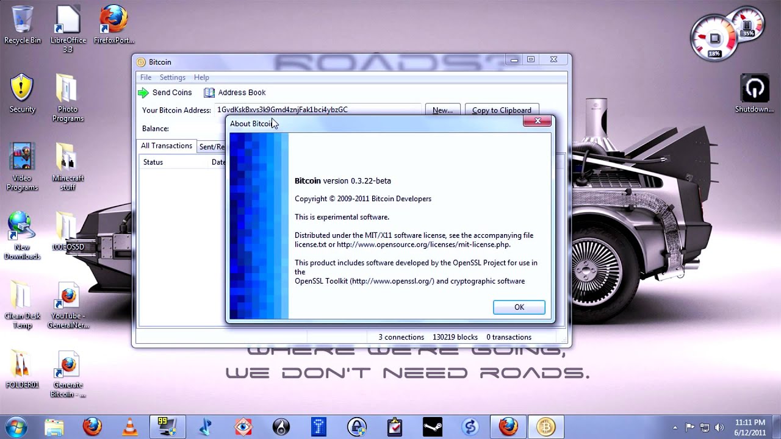Click the Bitcoin address field
Image resolution: width=781 pixels, height=439 pixels.
pos(317,110)
